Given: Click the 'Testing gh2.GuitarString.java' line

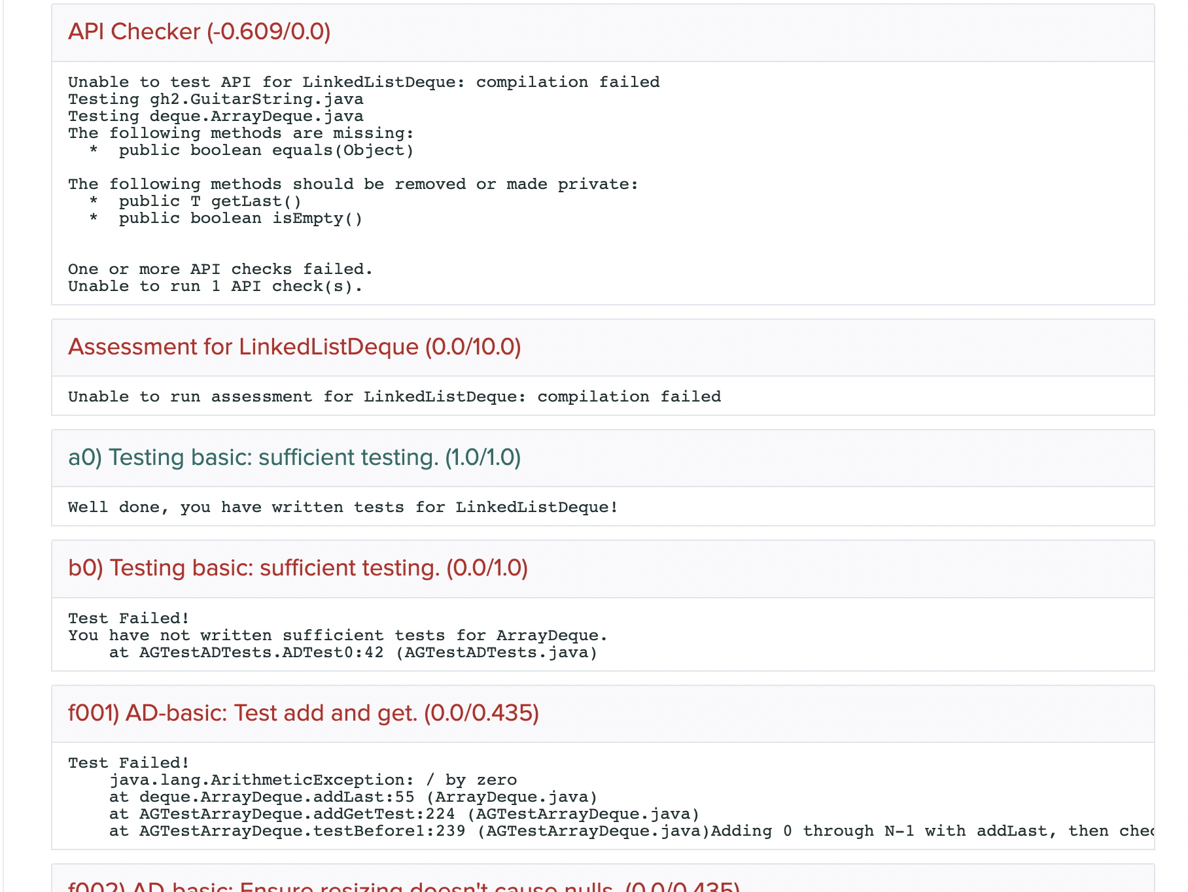Looking at the screenshot, I should tap(216, 99).
